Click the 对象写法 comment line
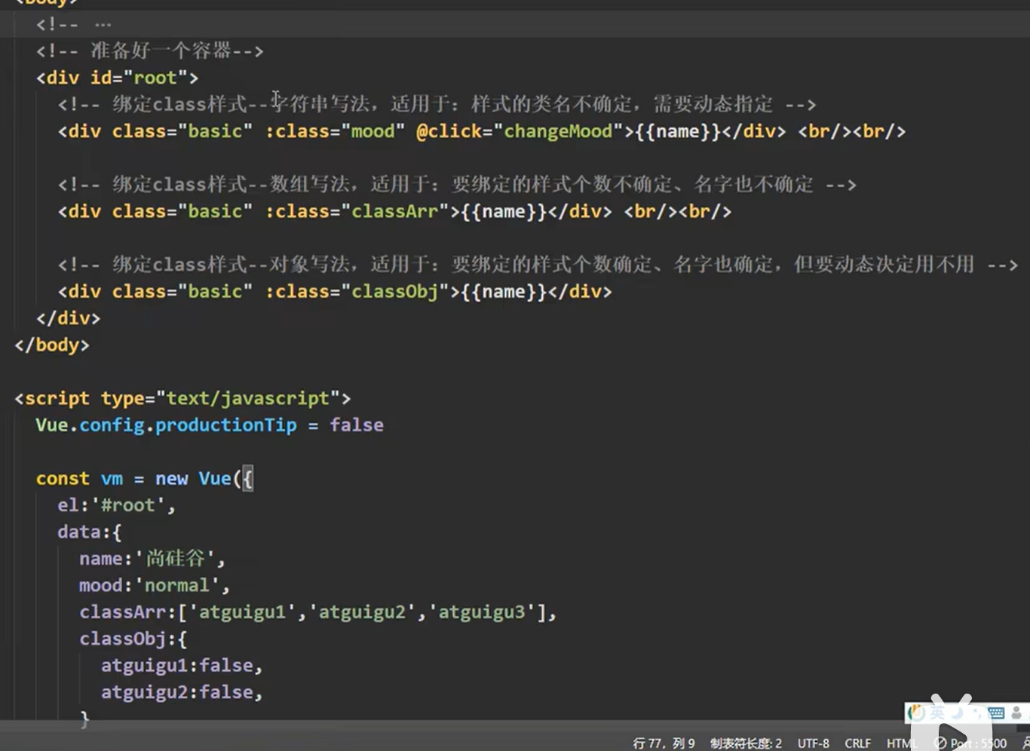 click(538, 264)
